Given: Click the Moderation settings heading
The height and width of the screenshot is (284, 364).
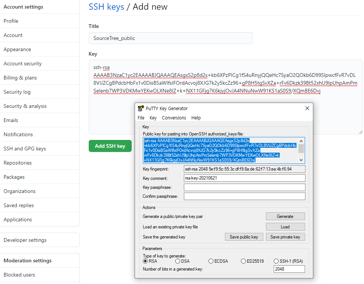Looking at the screenshot, I should 28,260.
